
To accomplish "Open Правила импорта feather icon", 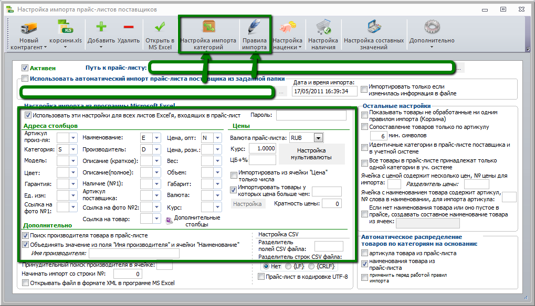I will (254, 27).
